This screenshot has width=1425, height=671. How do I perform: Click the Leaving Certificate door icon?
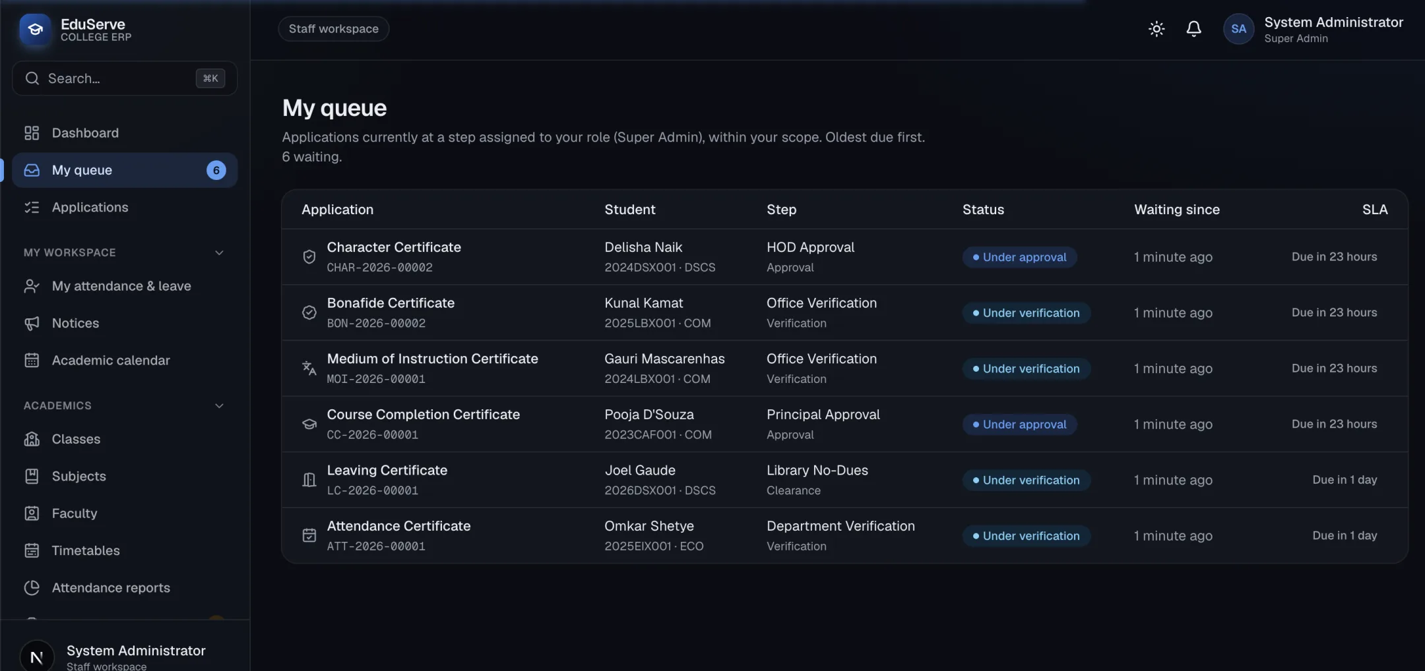coord(309,480)
